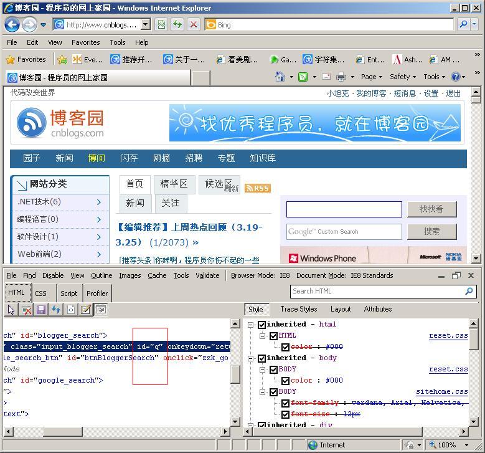The height and width of the screenshot is (453, 485).
Task: Toggle the font-family property checkbox
Action: point(286,403)
